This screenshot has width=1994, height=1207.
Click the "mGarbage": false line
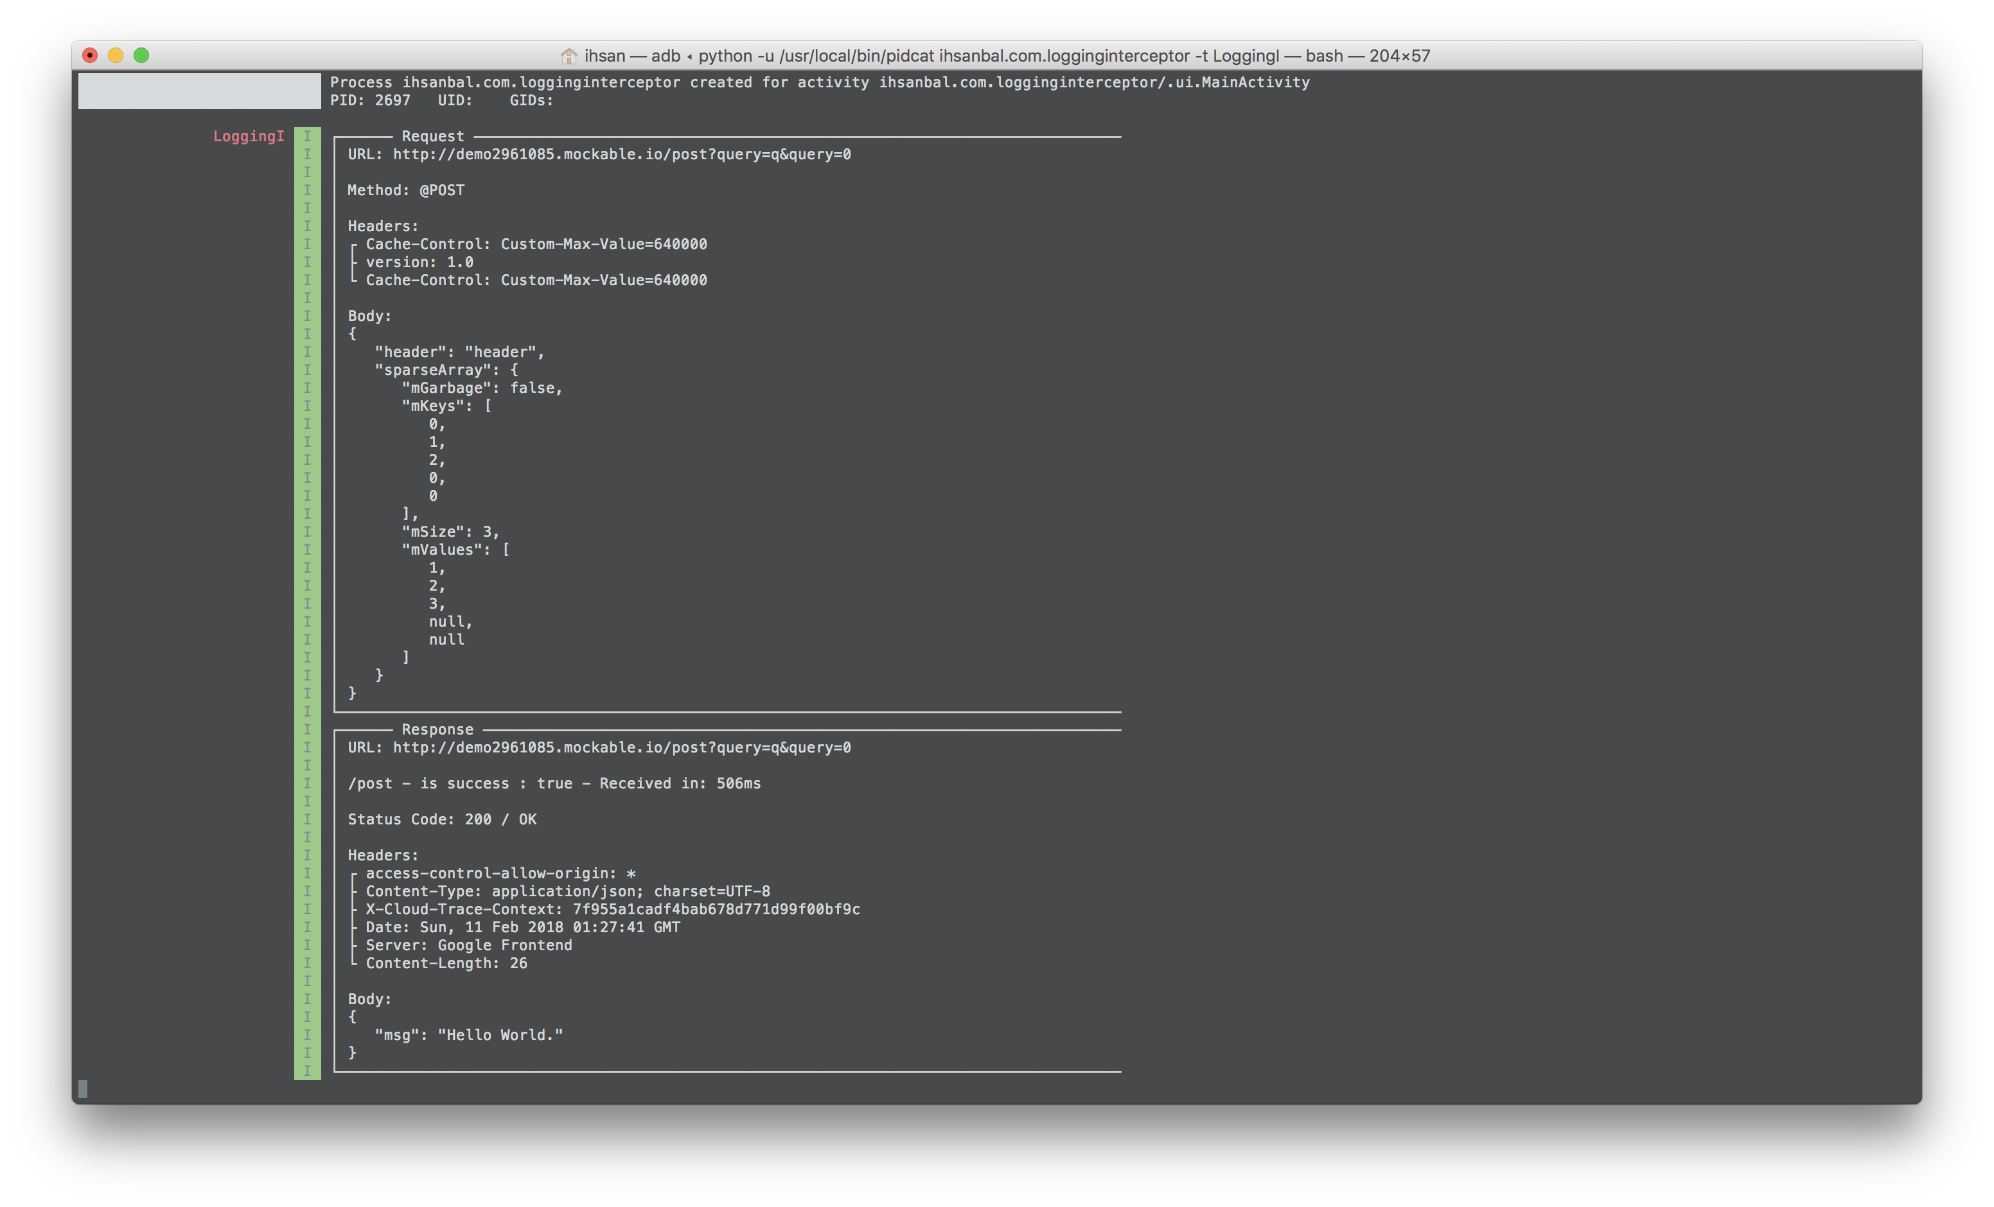[x=482, y=388]
